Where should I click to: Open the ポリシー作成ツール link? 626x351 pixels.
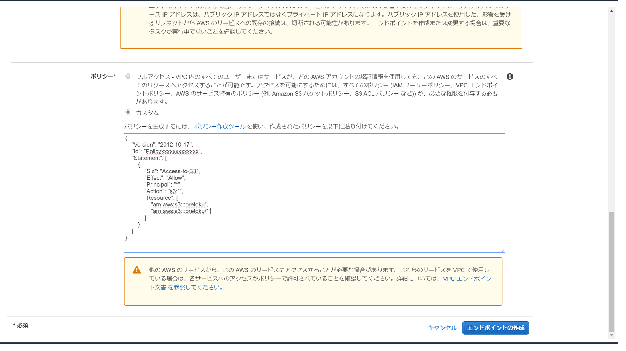[219, 126]
